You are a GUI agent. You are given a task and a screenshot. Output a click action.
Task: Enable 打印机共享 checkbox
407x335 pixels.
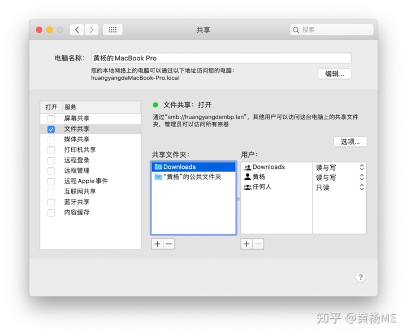pyautogui.click(x=51, y=150)
